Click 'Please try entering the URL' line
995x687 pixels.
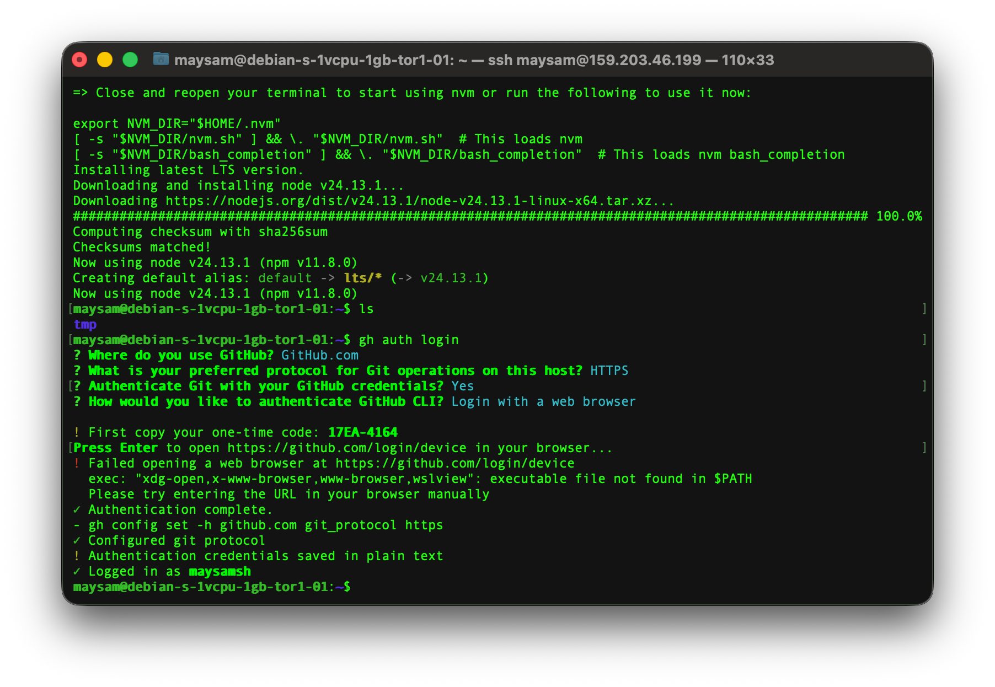coord(289,494)
